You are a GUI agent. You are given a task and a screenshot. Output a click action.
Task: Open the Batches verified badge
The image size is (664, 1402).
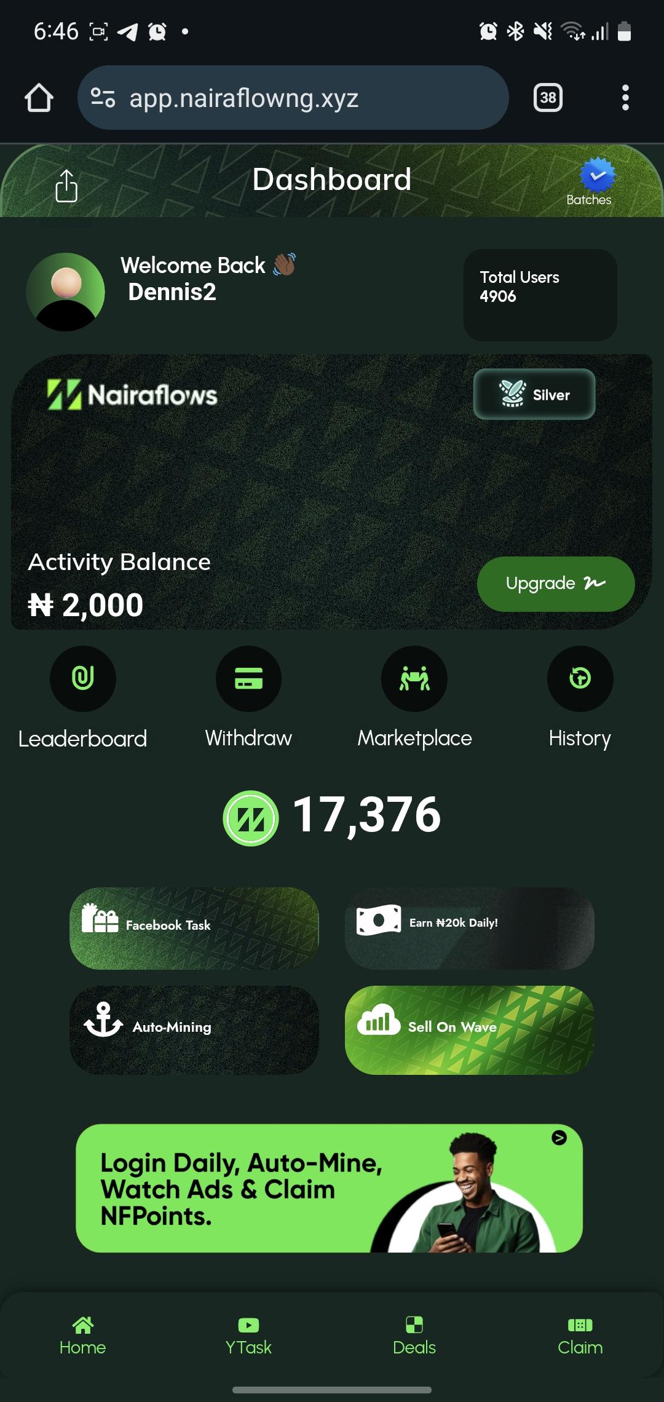[x=597, y=176]
